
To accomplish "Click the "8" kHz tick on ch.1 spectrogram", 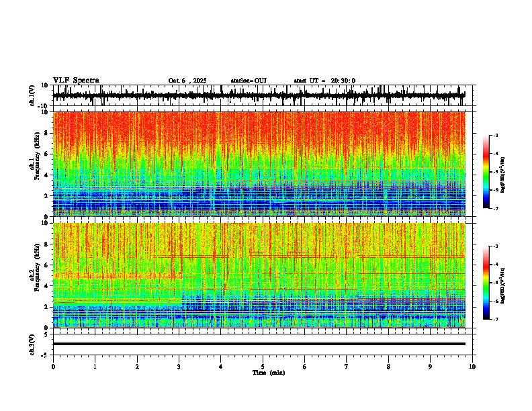I will coord(47,133).
